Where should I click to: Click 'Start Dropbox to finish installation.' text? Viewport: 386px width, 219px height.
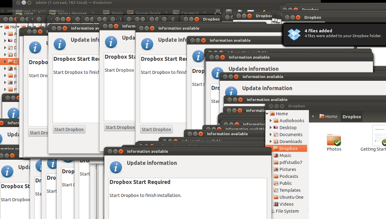(145, 196)
